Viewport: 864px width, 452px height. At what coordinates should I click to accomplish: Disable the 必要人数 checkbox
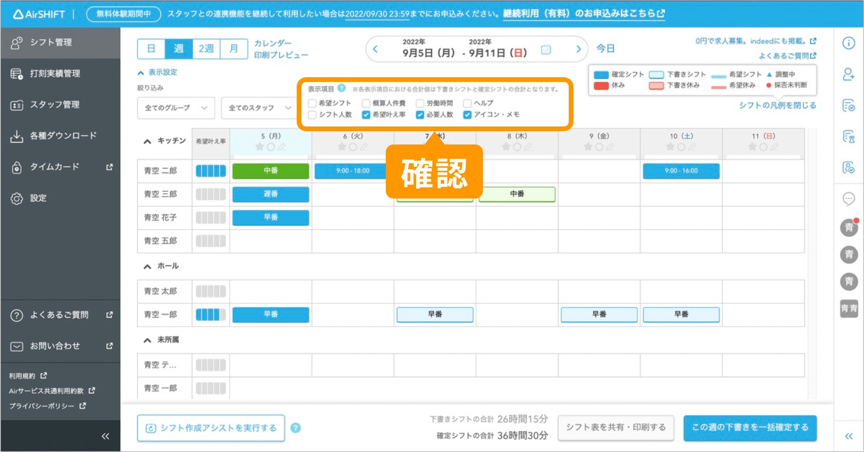coord(419,114)
